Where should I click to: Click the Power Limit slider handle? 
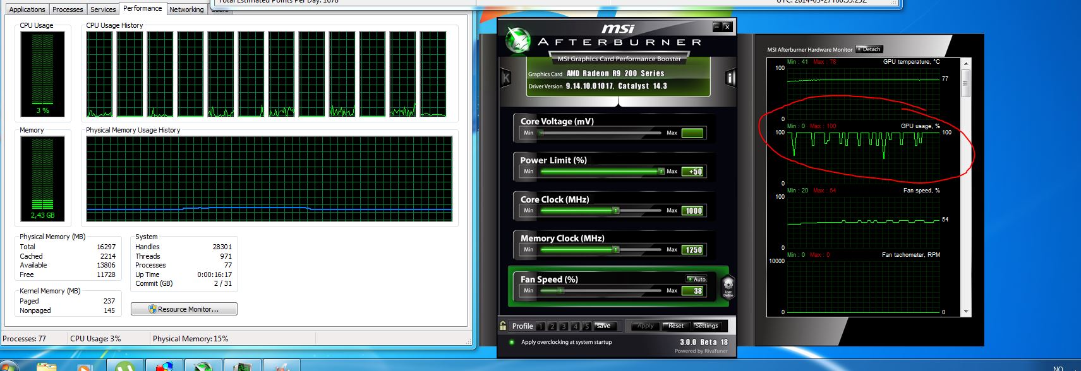coord(661,172)
